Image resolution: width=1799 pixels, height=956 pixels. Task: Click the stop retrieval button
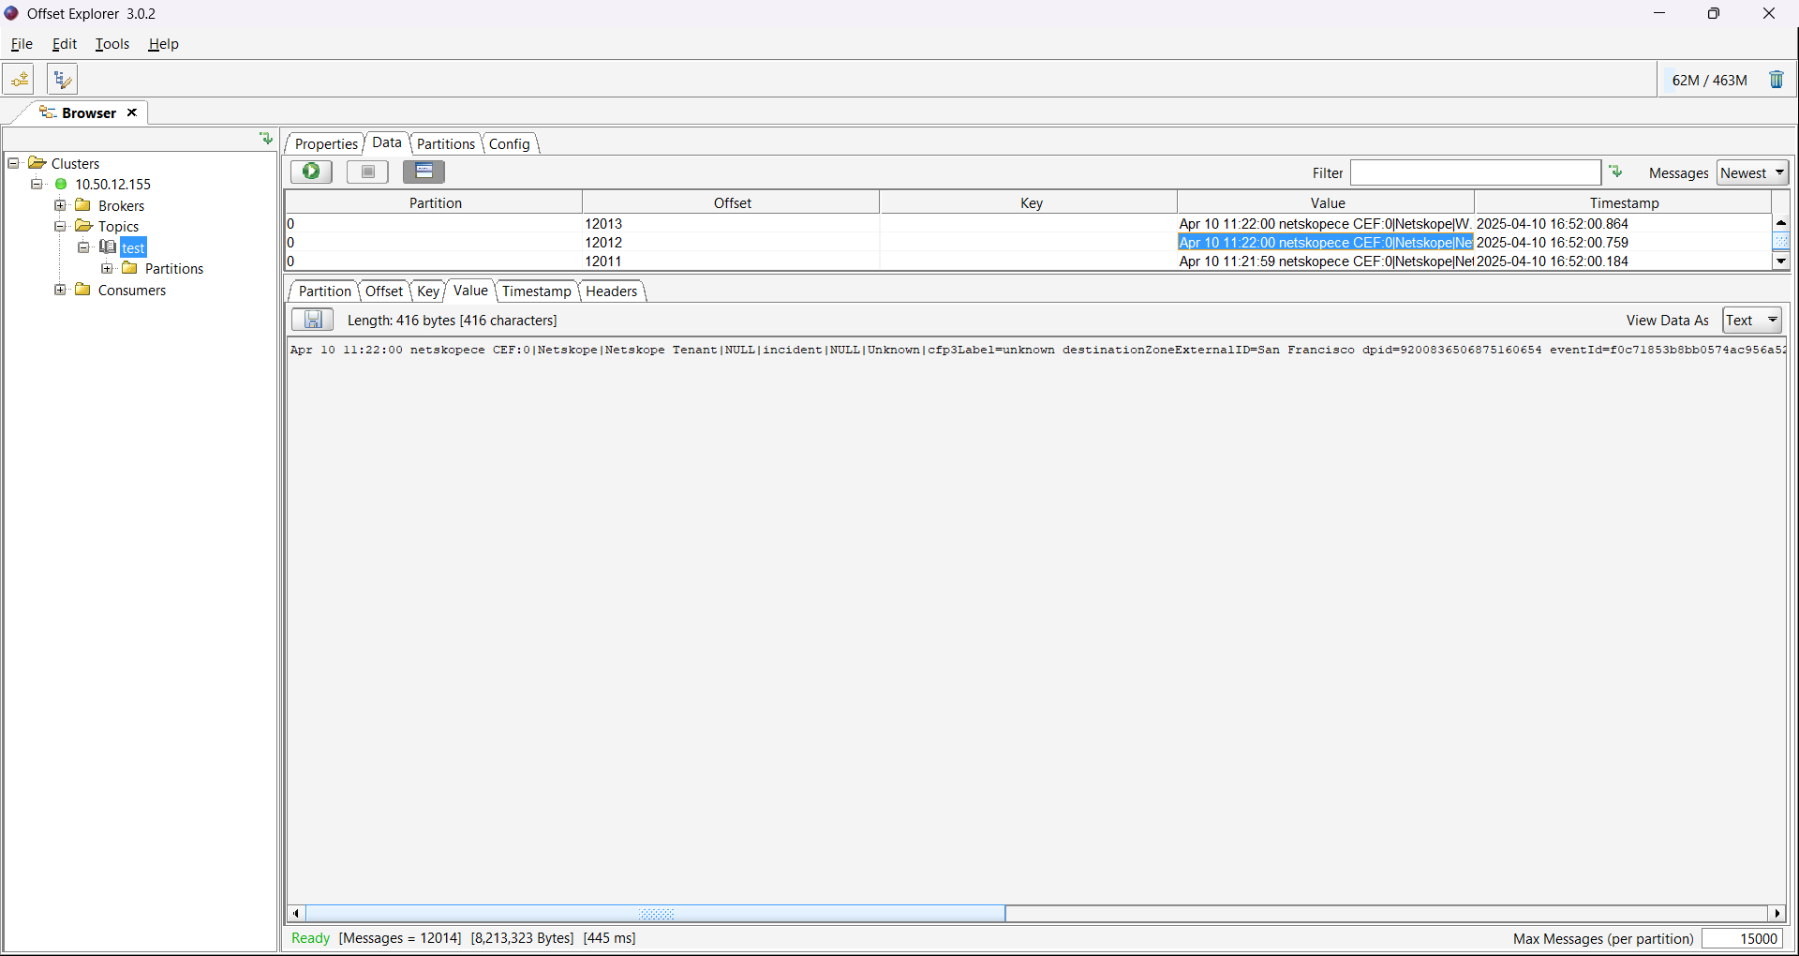[x=367, y=172]
